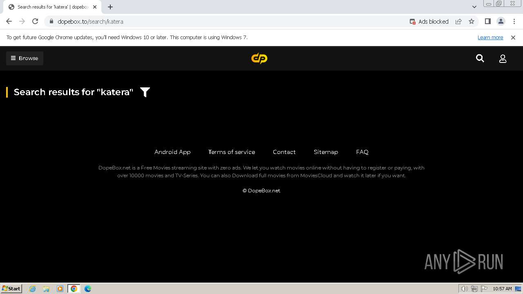Open the Chrome three-dot menu

pyautogui.click(x=514, y=22)
